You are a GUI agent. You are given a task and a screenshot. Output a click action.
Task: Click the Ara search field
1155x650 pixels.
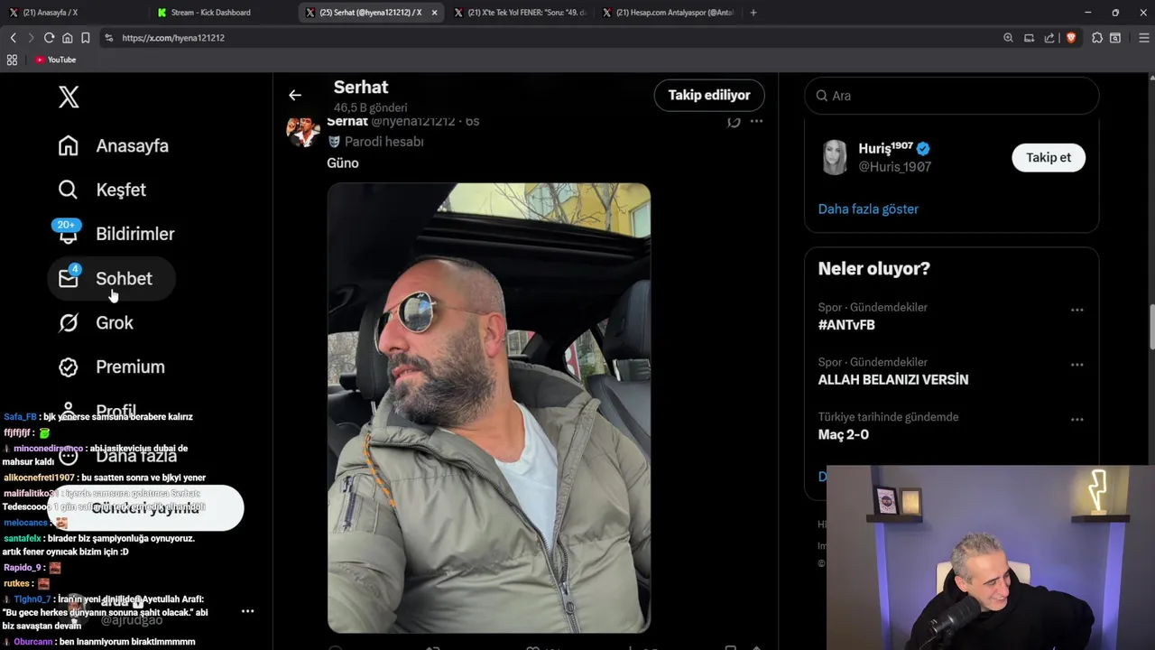pyautogui.click(x=951, y=96)
